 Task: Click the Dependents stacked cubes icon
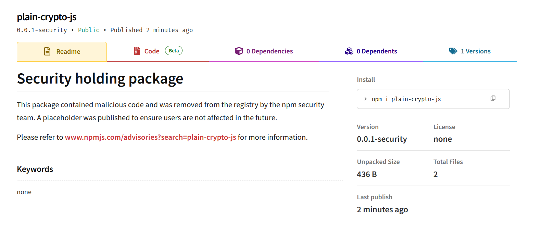pyautogui.click(x=349, y=51)
